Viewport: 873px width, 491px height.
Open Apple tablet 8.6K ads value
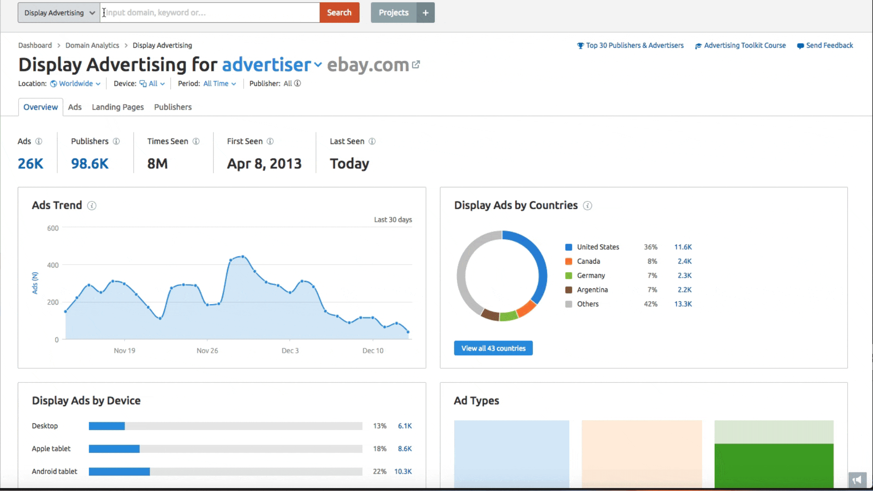pyautogui.click(x=405, y=449)
